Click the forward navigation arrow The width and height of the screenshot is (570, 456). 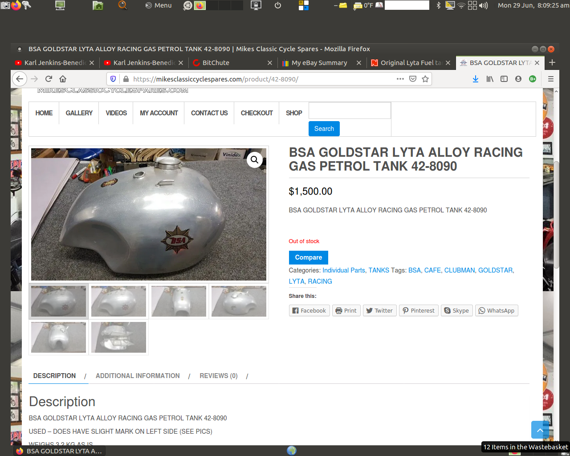click(x=34, y=79)
